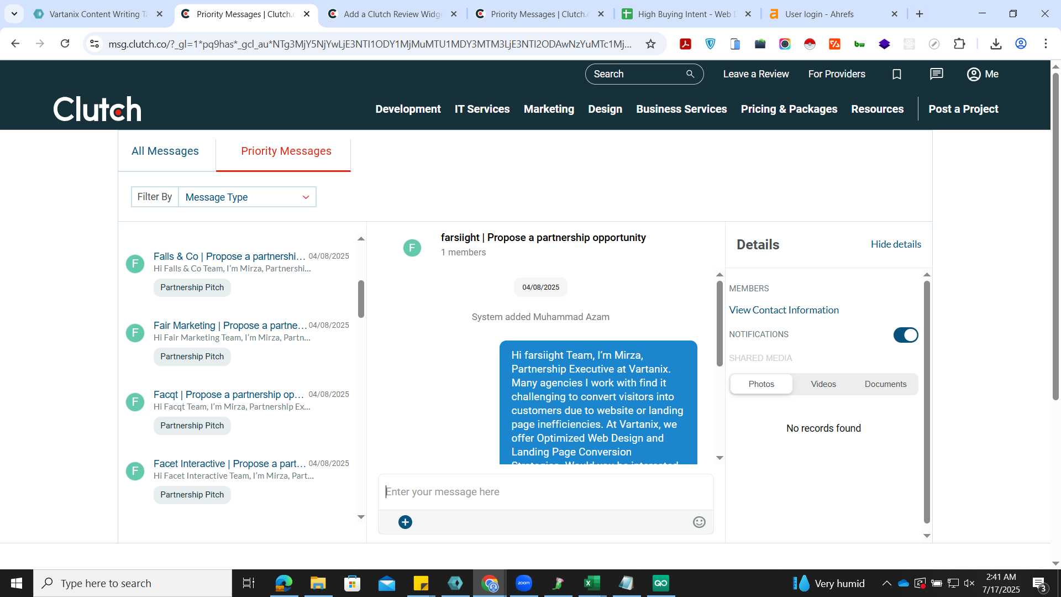Open the Bitwarden shield extension

(x=710, y=44)
